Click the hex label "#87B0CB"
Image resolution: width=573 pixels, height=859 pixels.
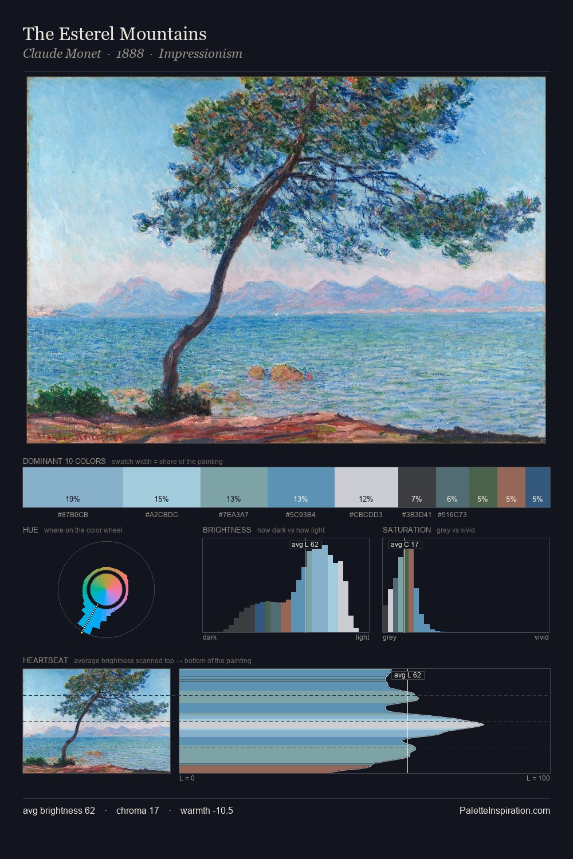(73, 514)
